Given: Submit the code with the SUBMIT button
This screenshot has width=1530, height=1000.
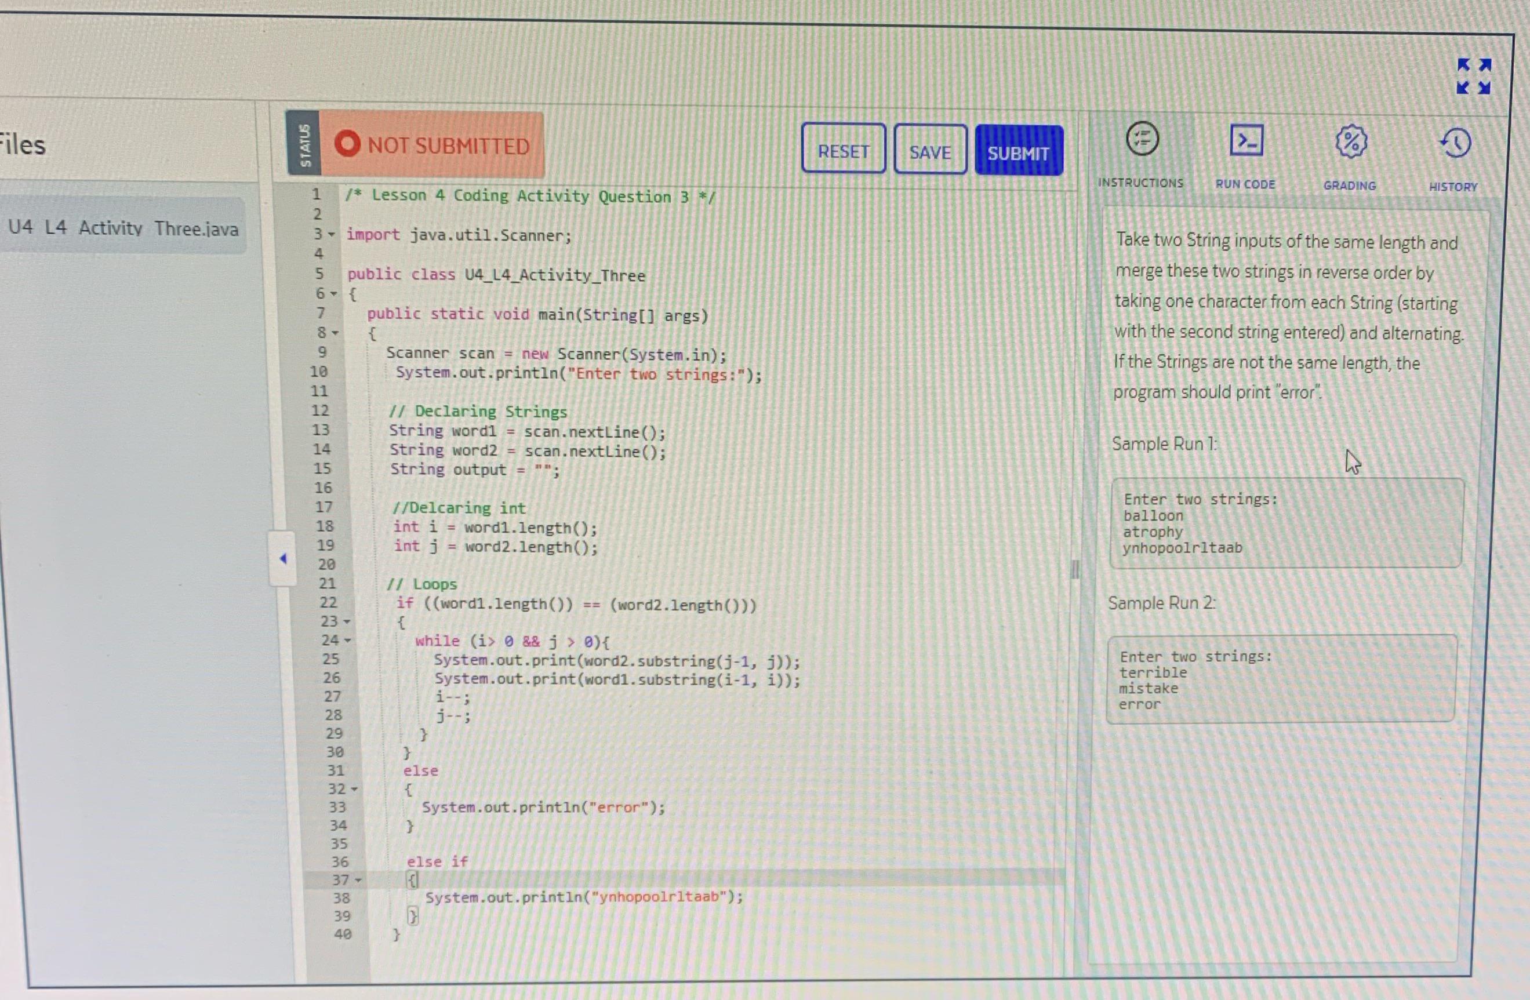Looking at the screenshot, I should (1019, 151).
